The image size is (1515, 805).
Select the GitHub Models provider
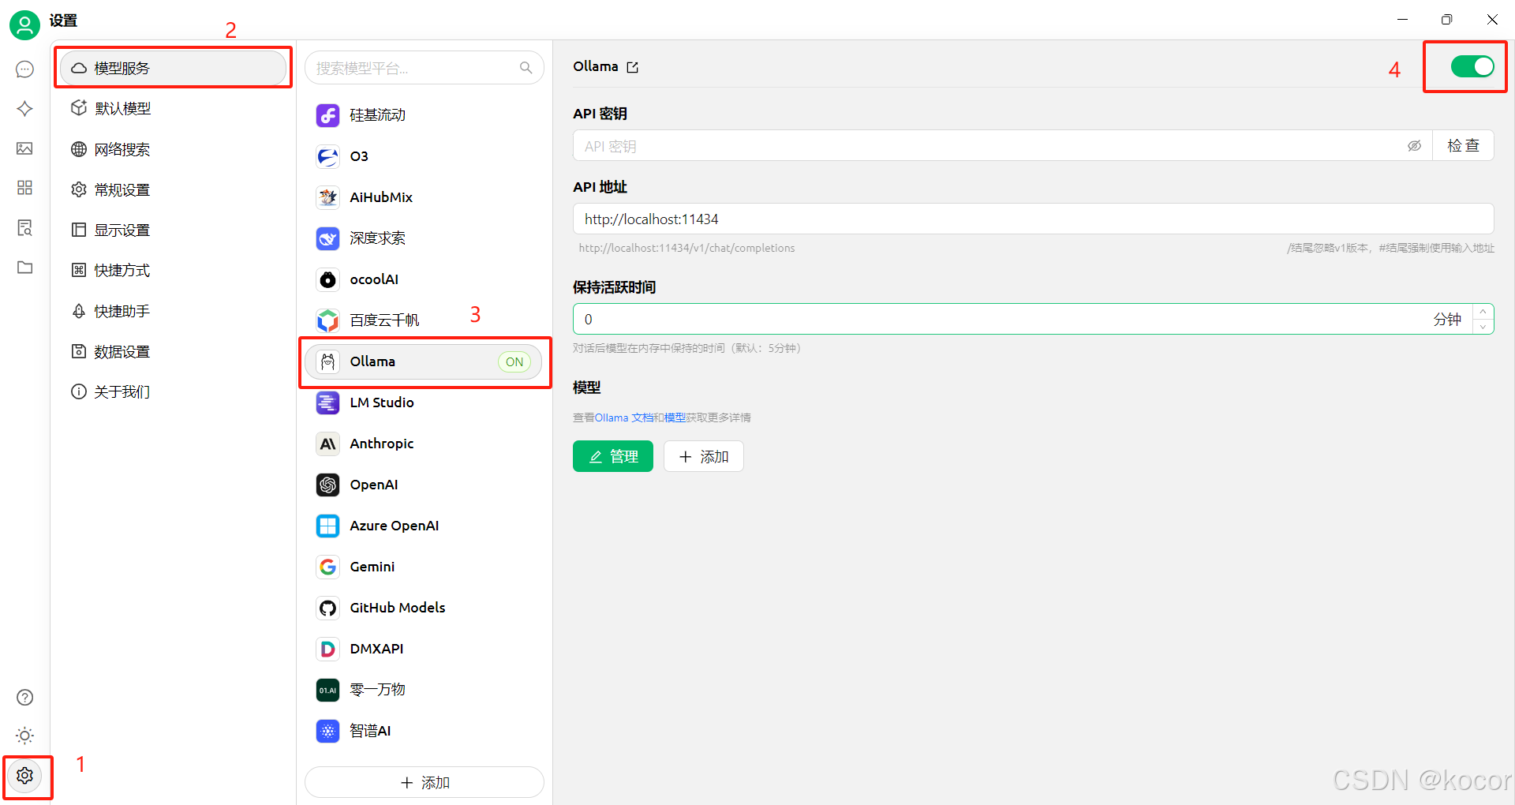pos(425,608)
